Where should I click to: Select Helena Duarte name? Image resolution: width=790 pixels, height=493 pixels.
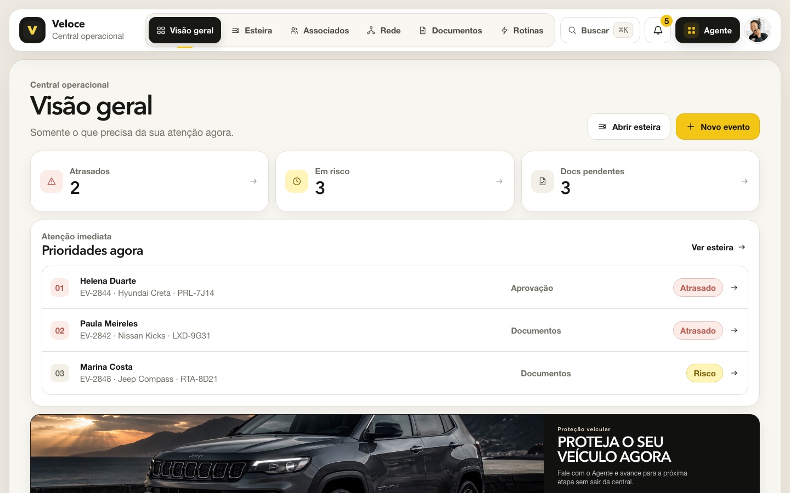point(108,281)
